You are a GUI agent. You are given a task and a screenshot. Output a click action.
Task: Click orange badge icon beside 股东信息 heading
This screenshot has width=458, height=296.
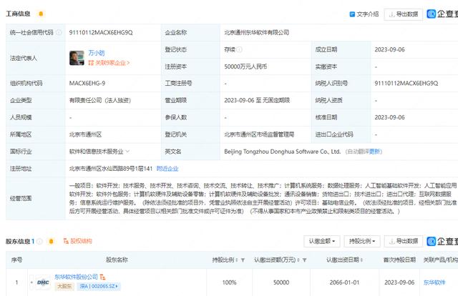click(x=51, y=242)
